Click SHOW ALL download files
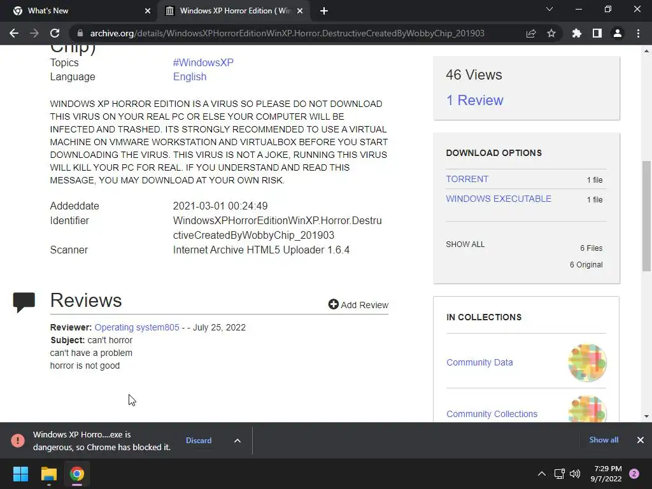 coord(465,244)
